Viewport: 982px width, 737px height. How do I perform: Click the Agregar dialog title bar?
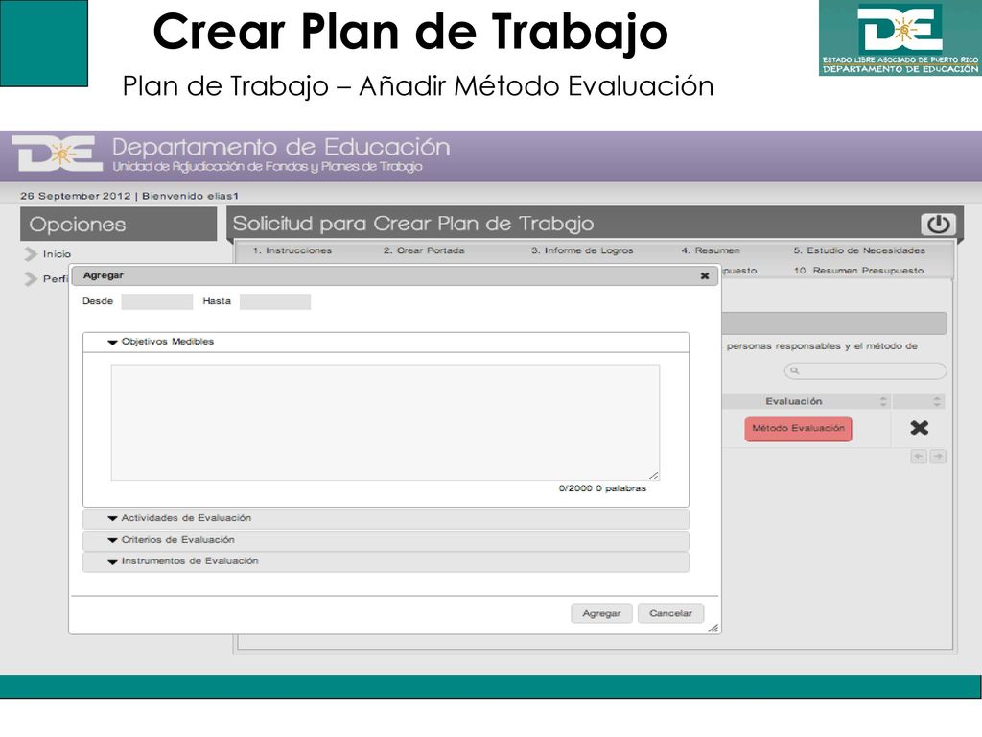coord(394,275)
